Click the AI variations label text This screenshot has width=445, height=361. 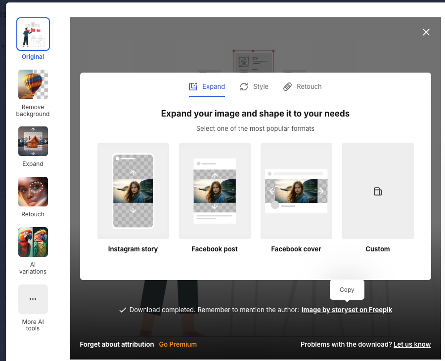[x=33, y=268]
